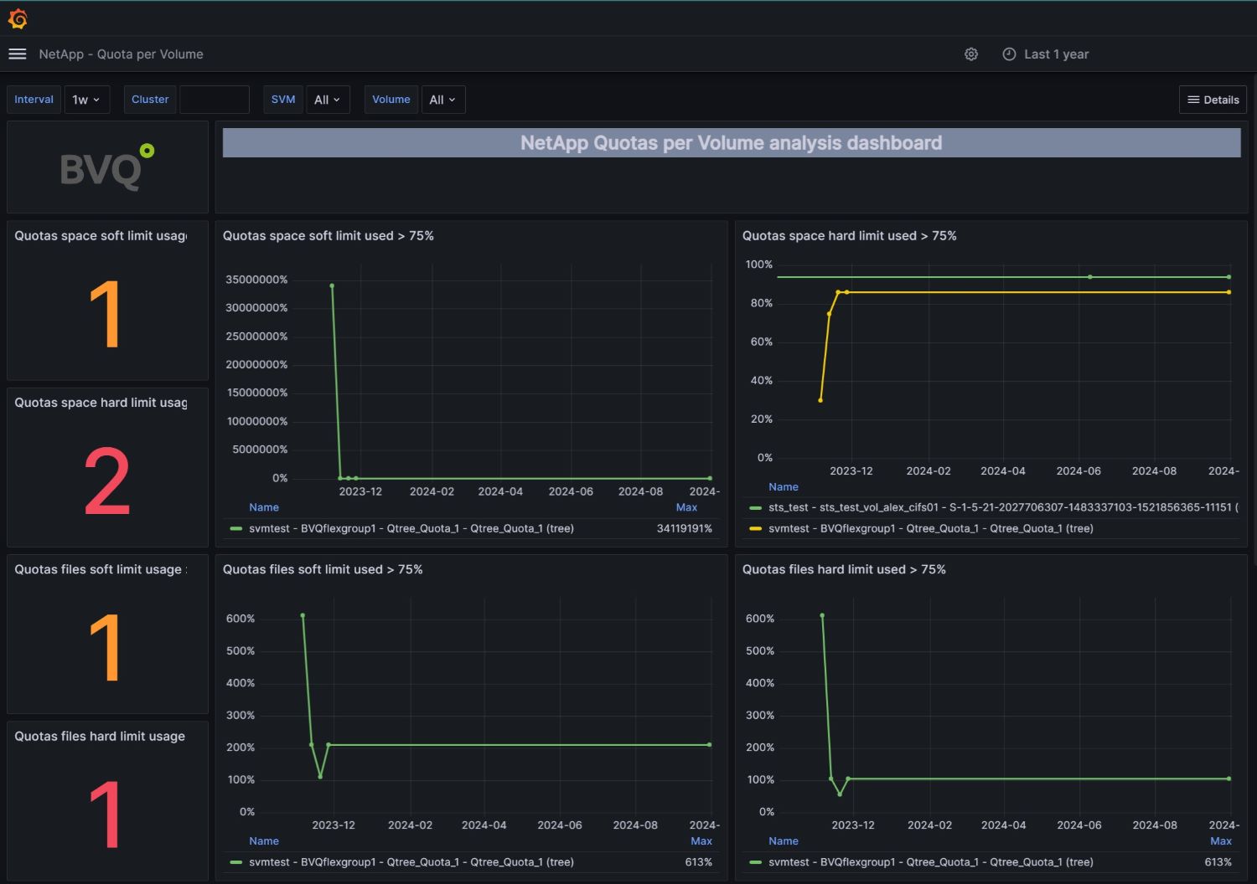Expand the Volume All dropdown
The image size is (1257, 884).
[442, 100]
